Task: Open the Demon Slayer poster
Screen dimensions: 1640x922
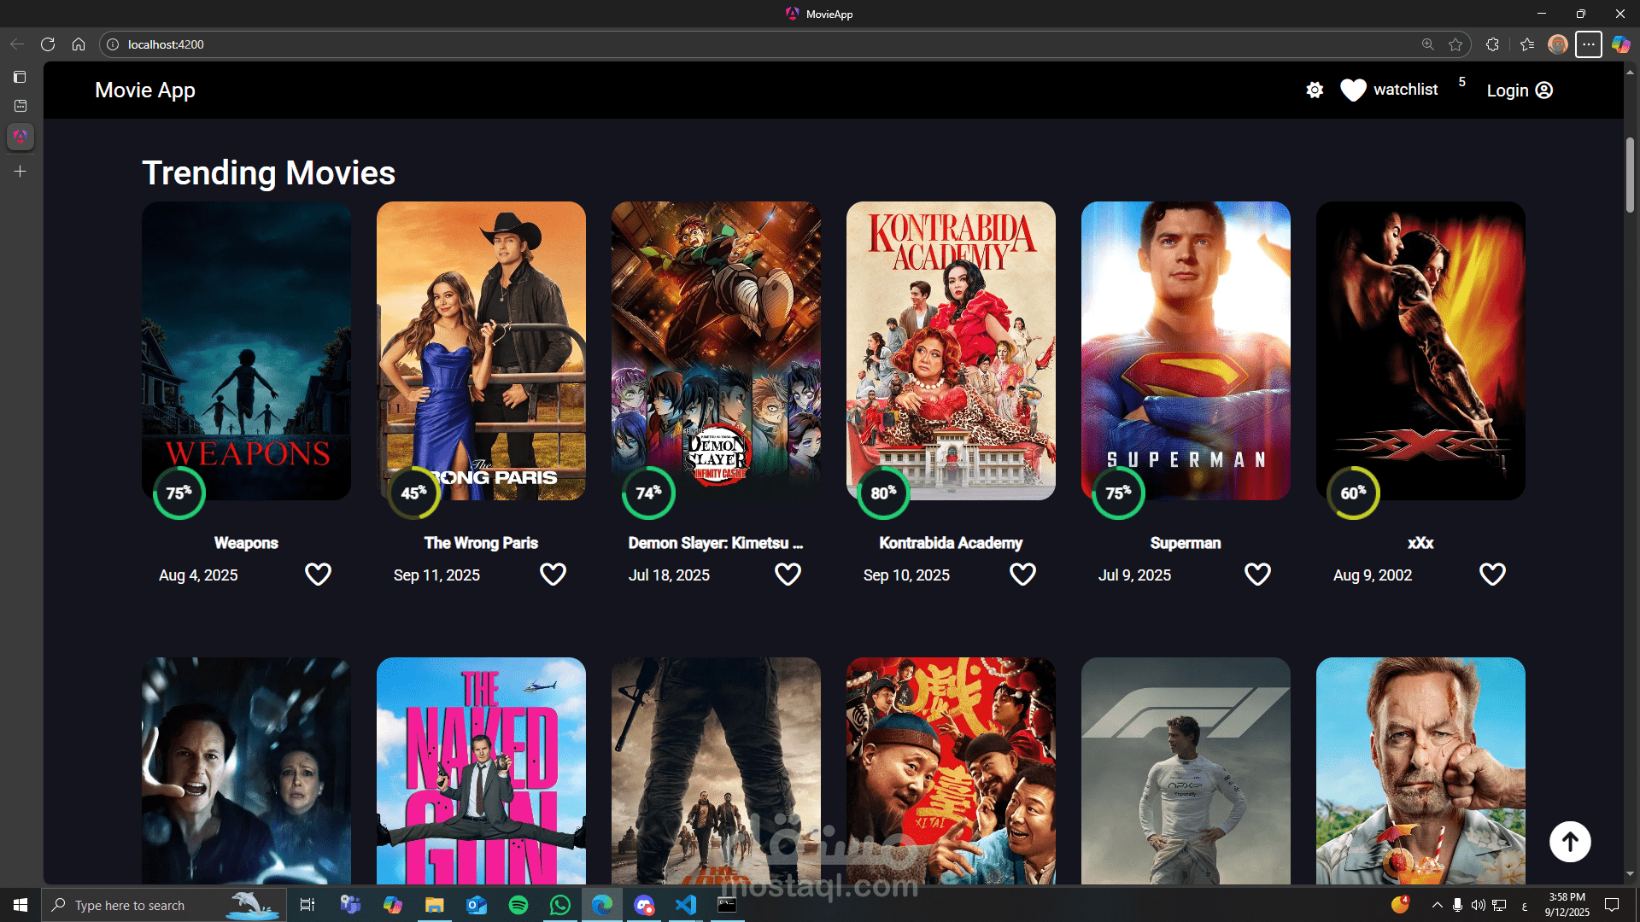Action: tap(716, 350)
